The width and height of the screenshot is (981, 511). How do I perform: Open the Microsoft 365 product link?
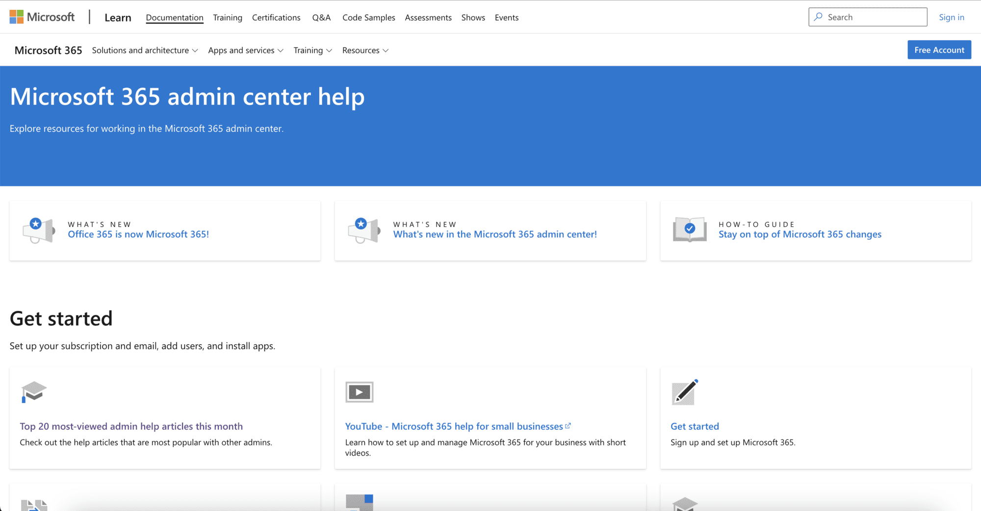point(48,50)
